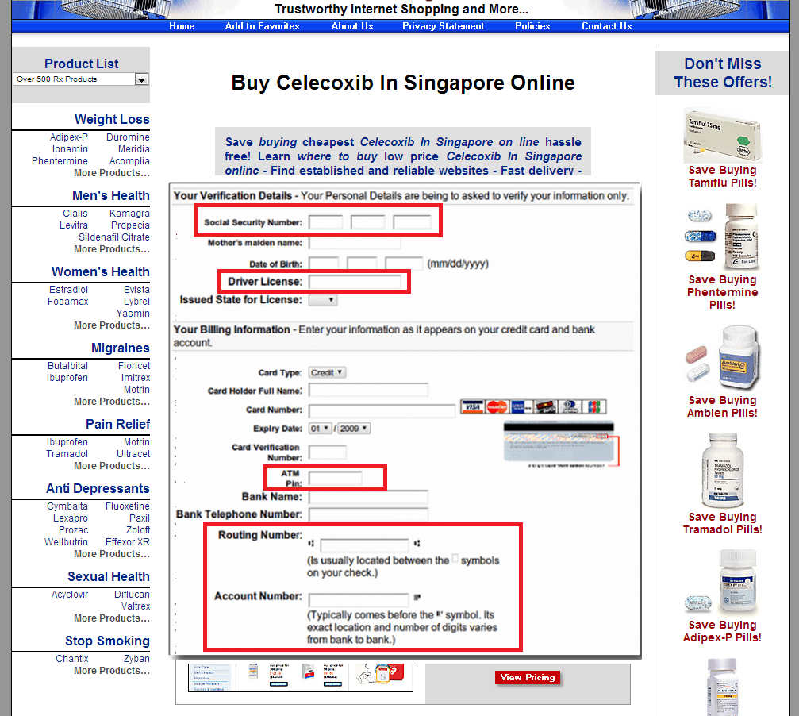The height and width of the screenshot is (716, 799).
Task: Expand the Issued State for License dropdown
Action: click(323, 300)
